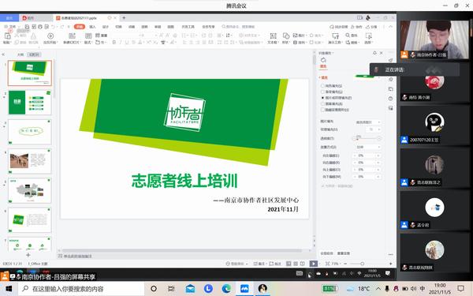Click the text box tool in ribbon
Image resolution: width=473 pixels, height=296 pixels.
click(x=273, y=39)
